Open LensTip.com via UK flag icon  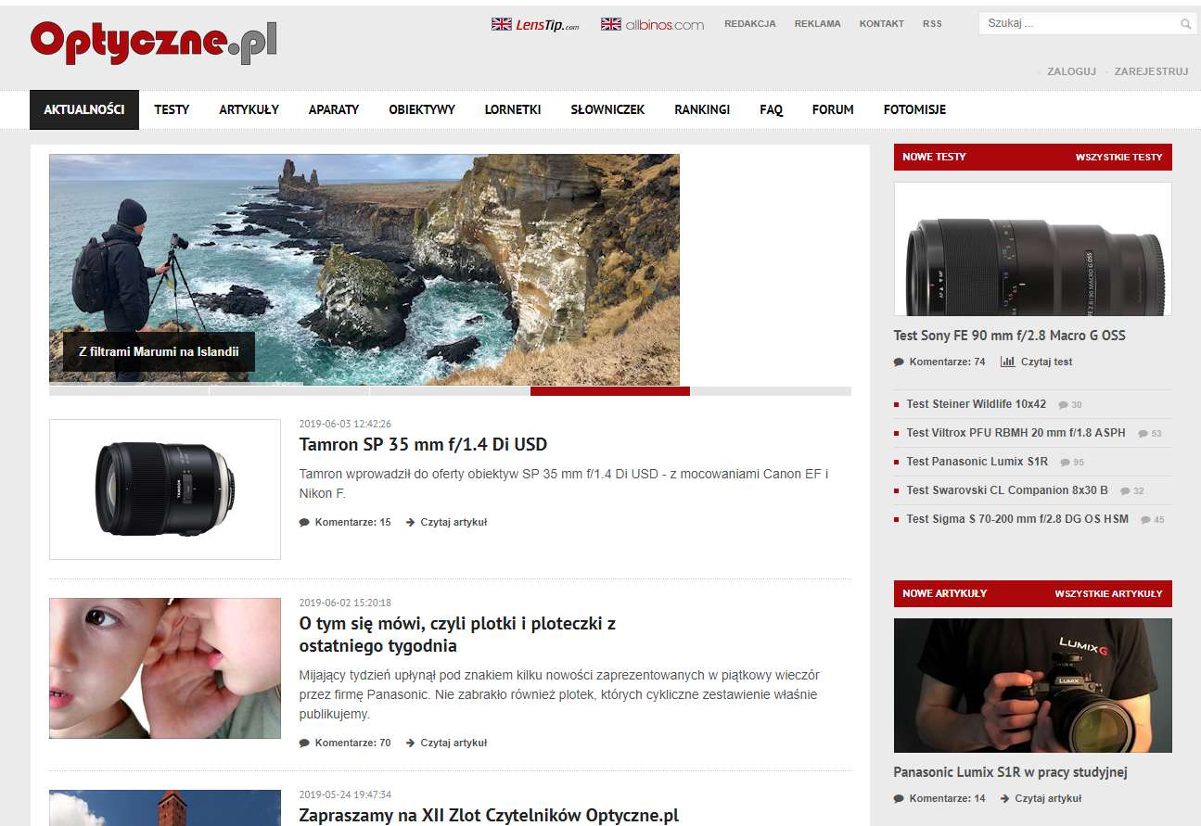(x=502, y=24)
